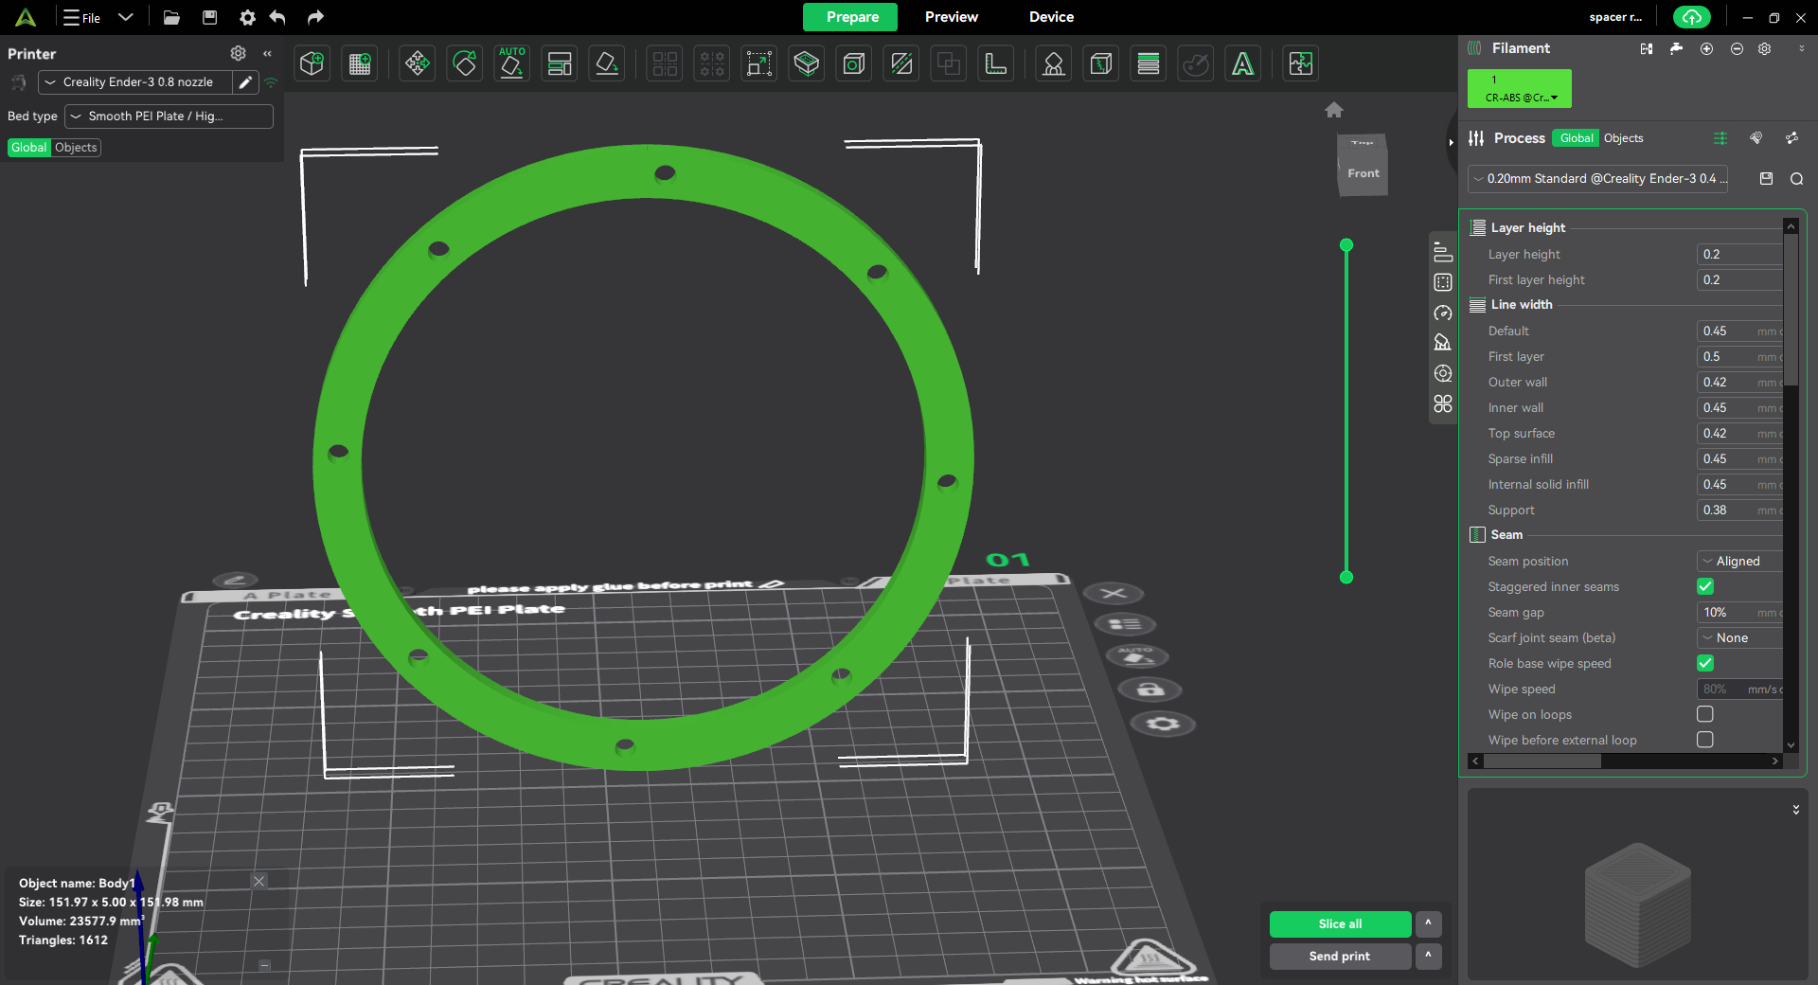Click the Auto orient icon
This screenshot has height=985, width=1818.
[512, 63]
